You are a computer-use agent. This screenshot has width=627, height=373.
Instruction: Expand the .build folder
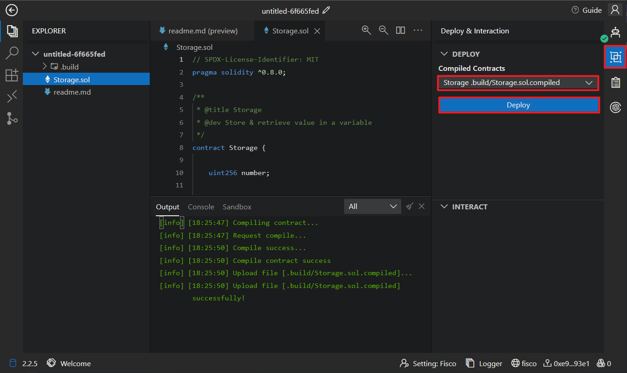pos(45,67)
